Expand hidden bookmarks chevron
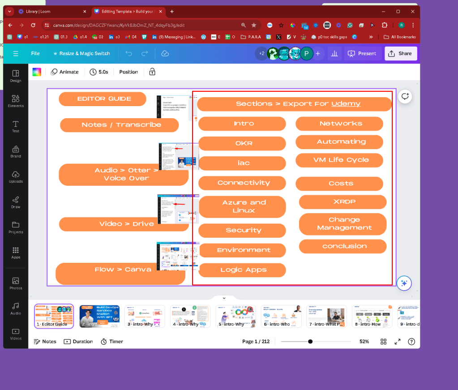 coord(371,37)
